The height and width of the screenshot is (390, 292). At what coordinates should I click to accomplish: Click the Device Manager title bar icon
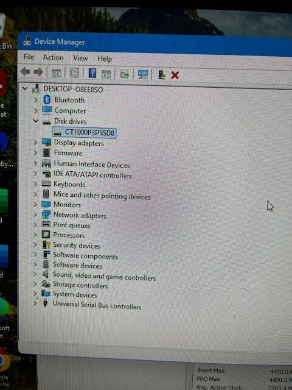tap(27, 41)
